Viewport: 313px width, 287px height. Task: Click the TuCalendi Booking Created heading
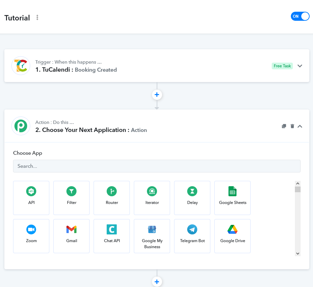(x=76, y=70)
